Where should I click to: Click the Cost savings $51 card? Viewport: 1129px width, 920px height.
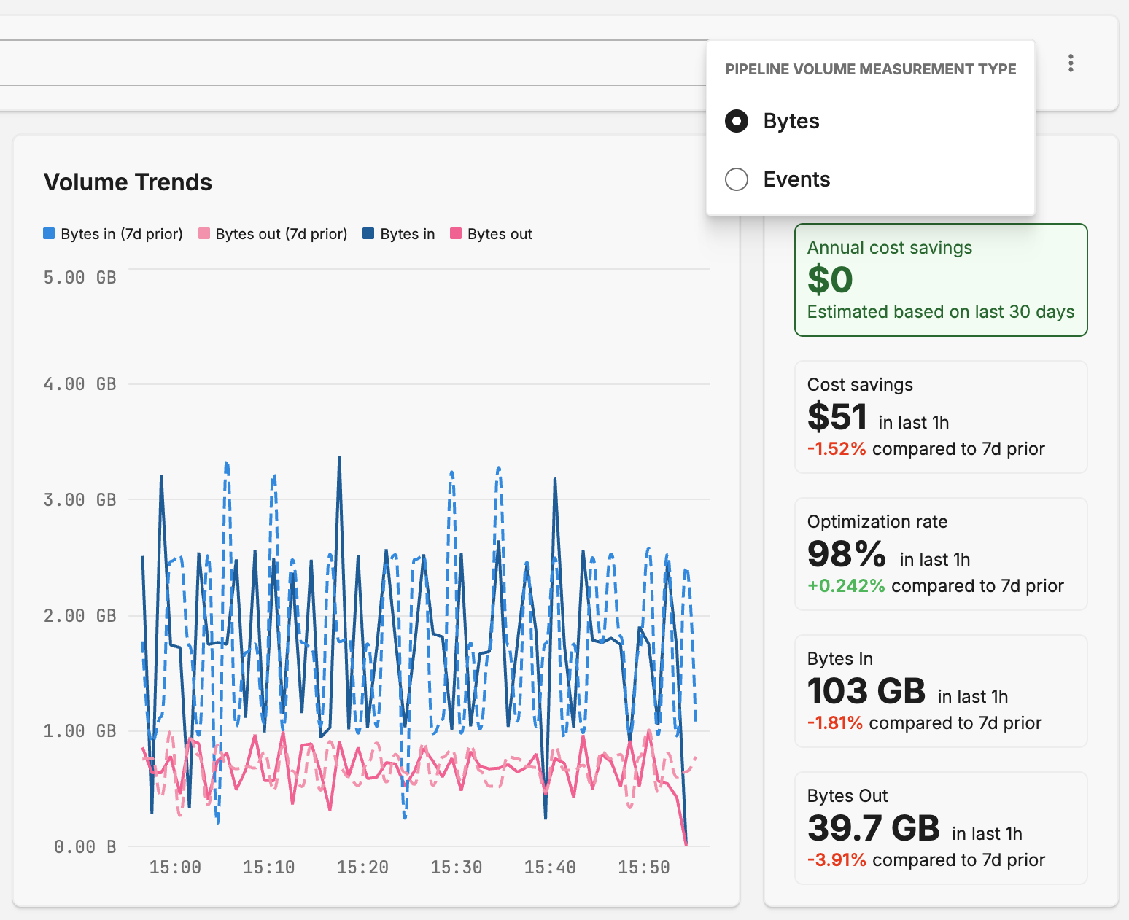pos(940,417)
